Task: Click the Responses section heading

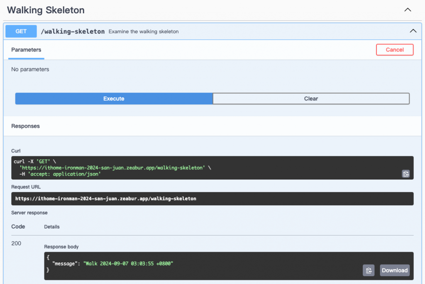Action: pos(25,126)
